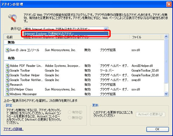173x136 pixels.
Task: Click the list scrollbar up arrow
Action: pyautogui.click(x=166, y=36)
